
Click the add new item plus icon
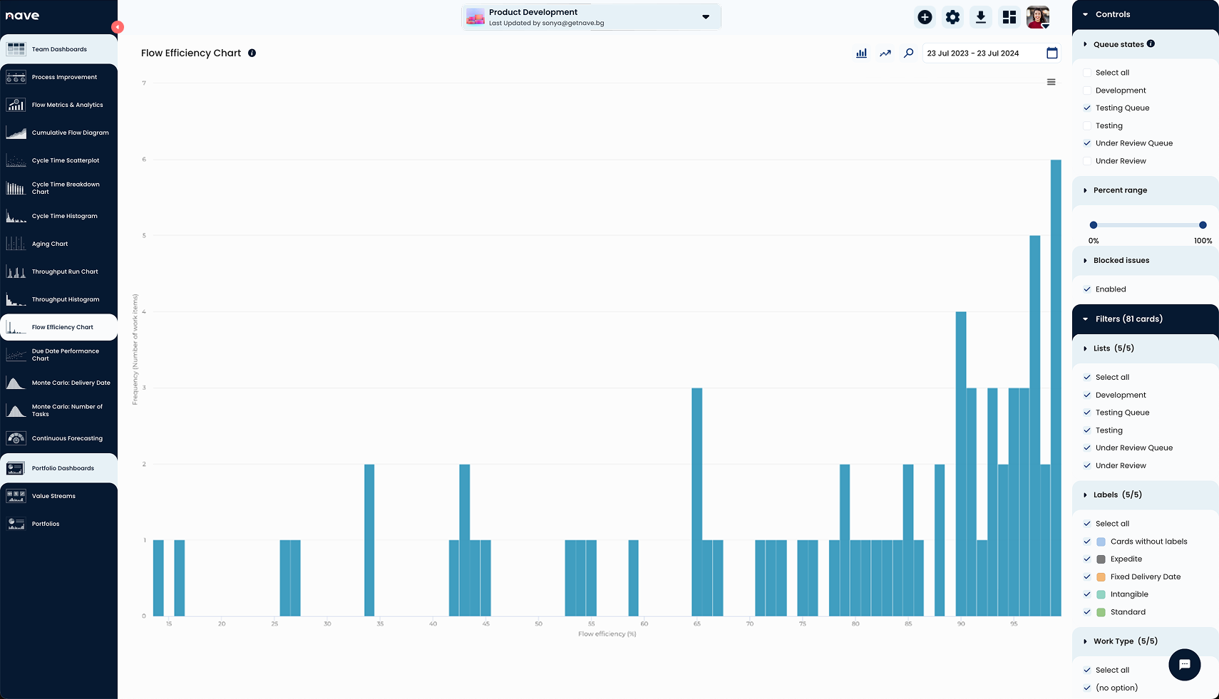click(925, 17)
